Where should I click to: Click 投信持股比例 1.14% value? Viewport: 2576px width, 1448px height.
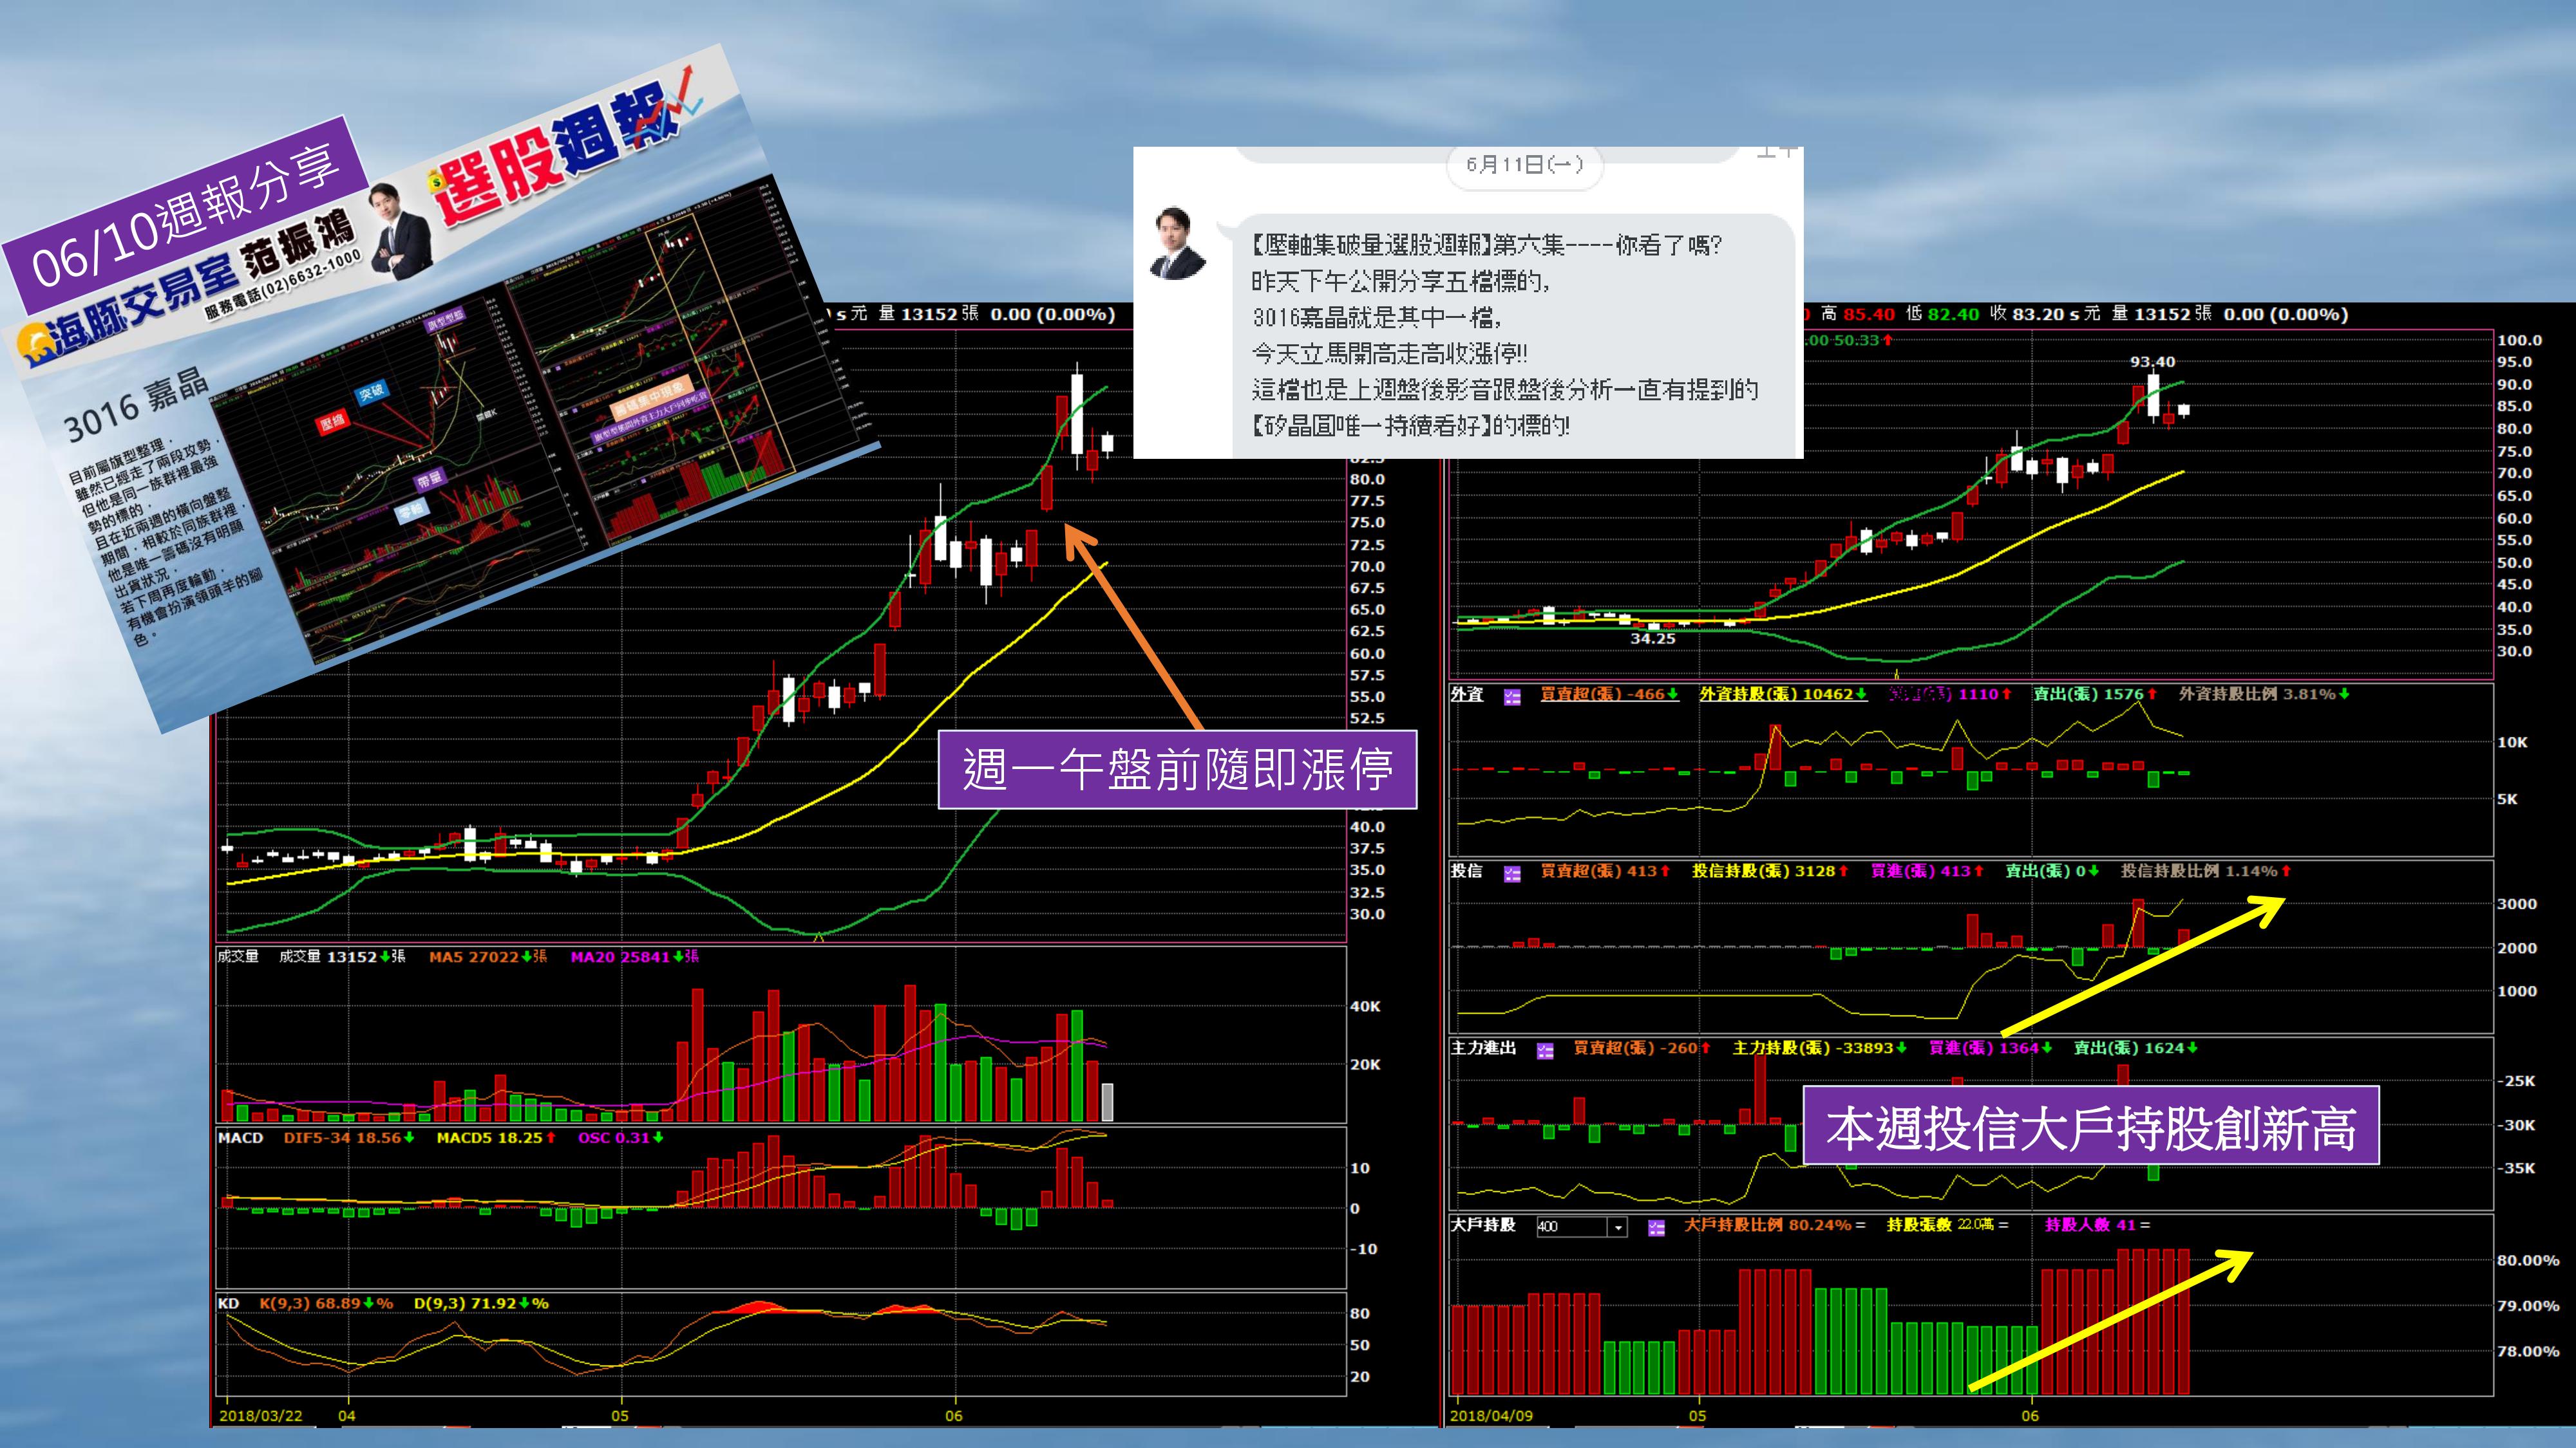(2206, 871)
